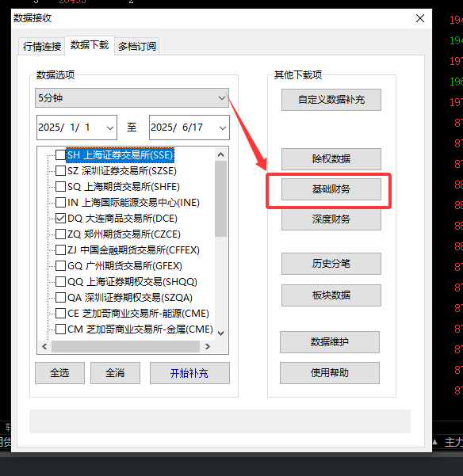The width and height of the screenshot is (463, 476).
Task: Close the 数据接收 dialog
Action: [420, 18]
